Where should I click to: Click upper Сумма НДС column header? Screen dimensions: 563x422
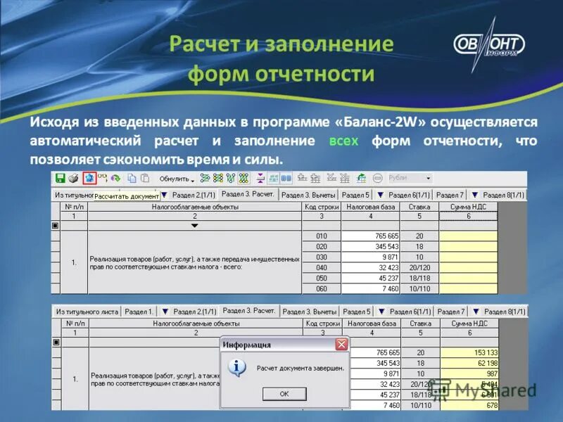[469, 207]
